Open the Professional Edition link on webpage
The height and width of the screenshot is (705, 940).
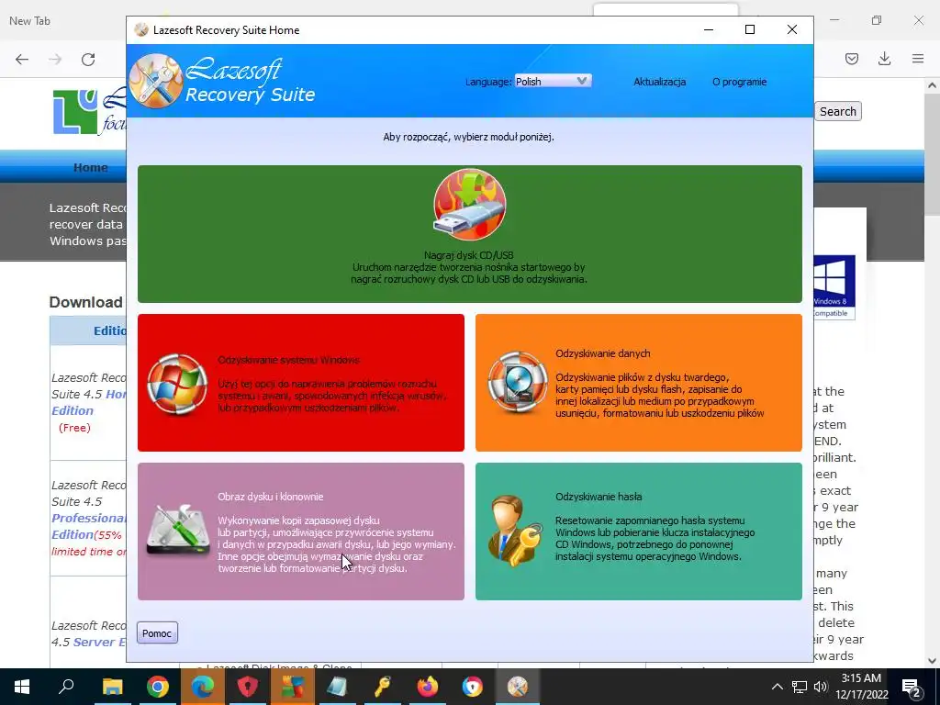(x=87, y=526)
